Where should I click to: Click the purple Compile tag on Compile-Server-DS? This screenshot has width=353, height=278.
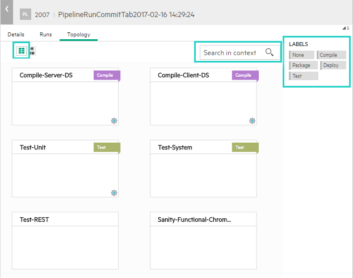coord(107,75)
